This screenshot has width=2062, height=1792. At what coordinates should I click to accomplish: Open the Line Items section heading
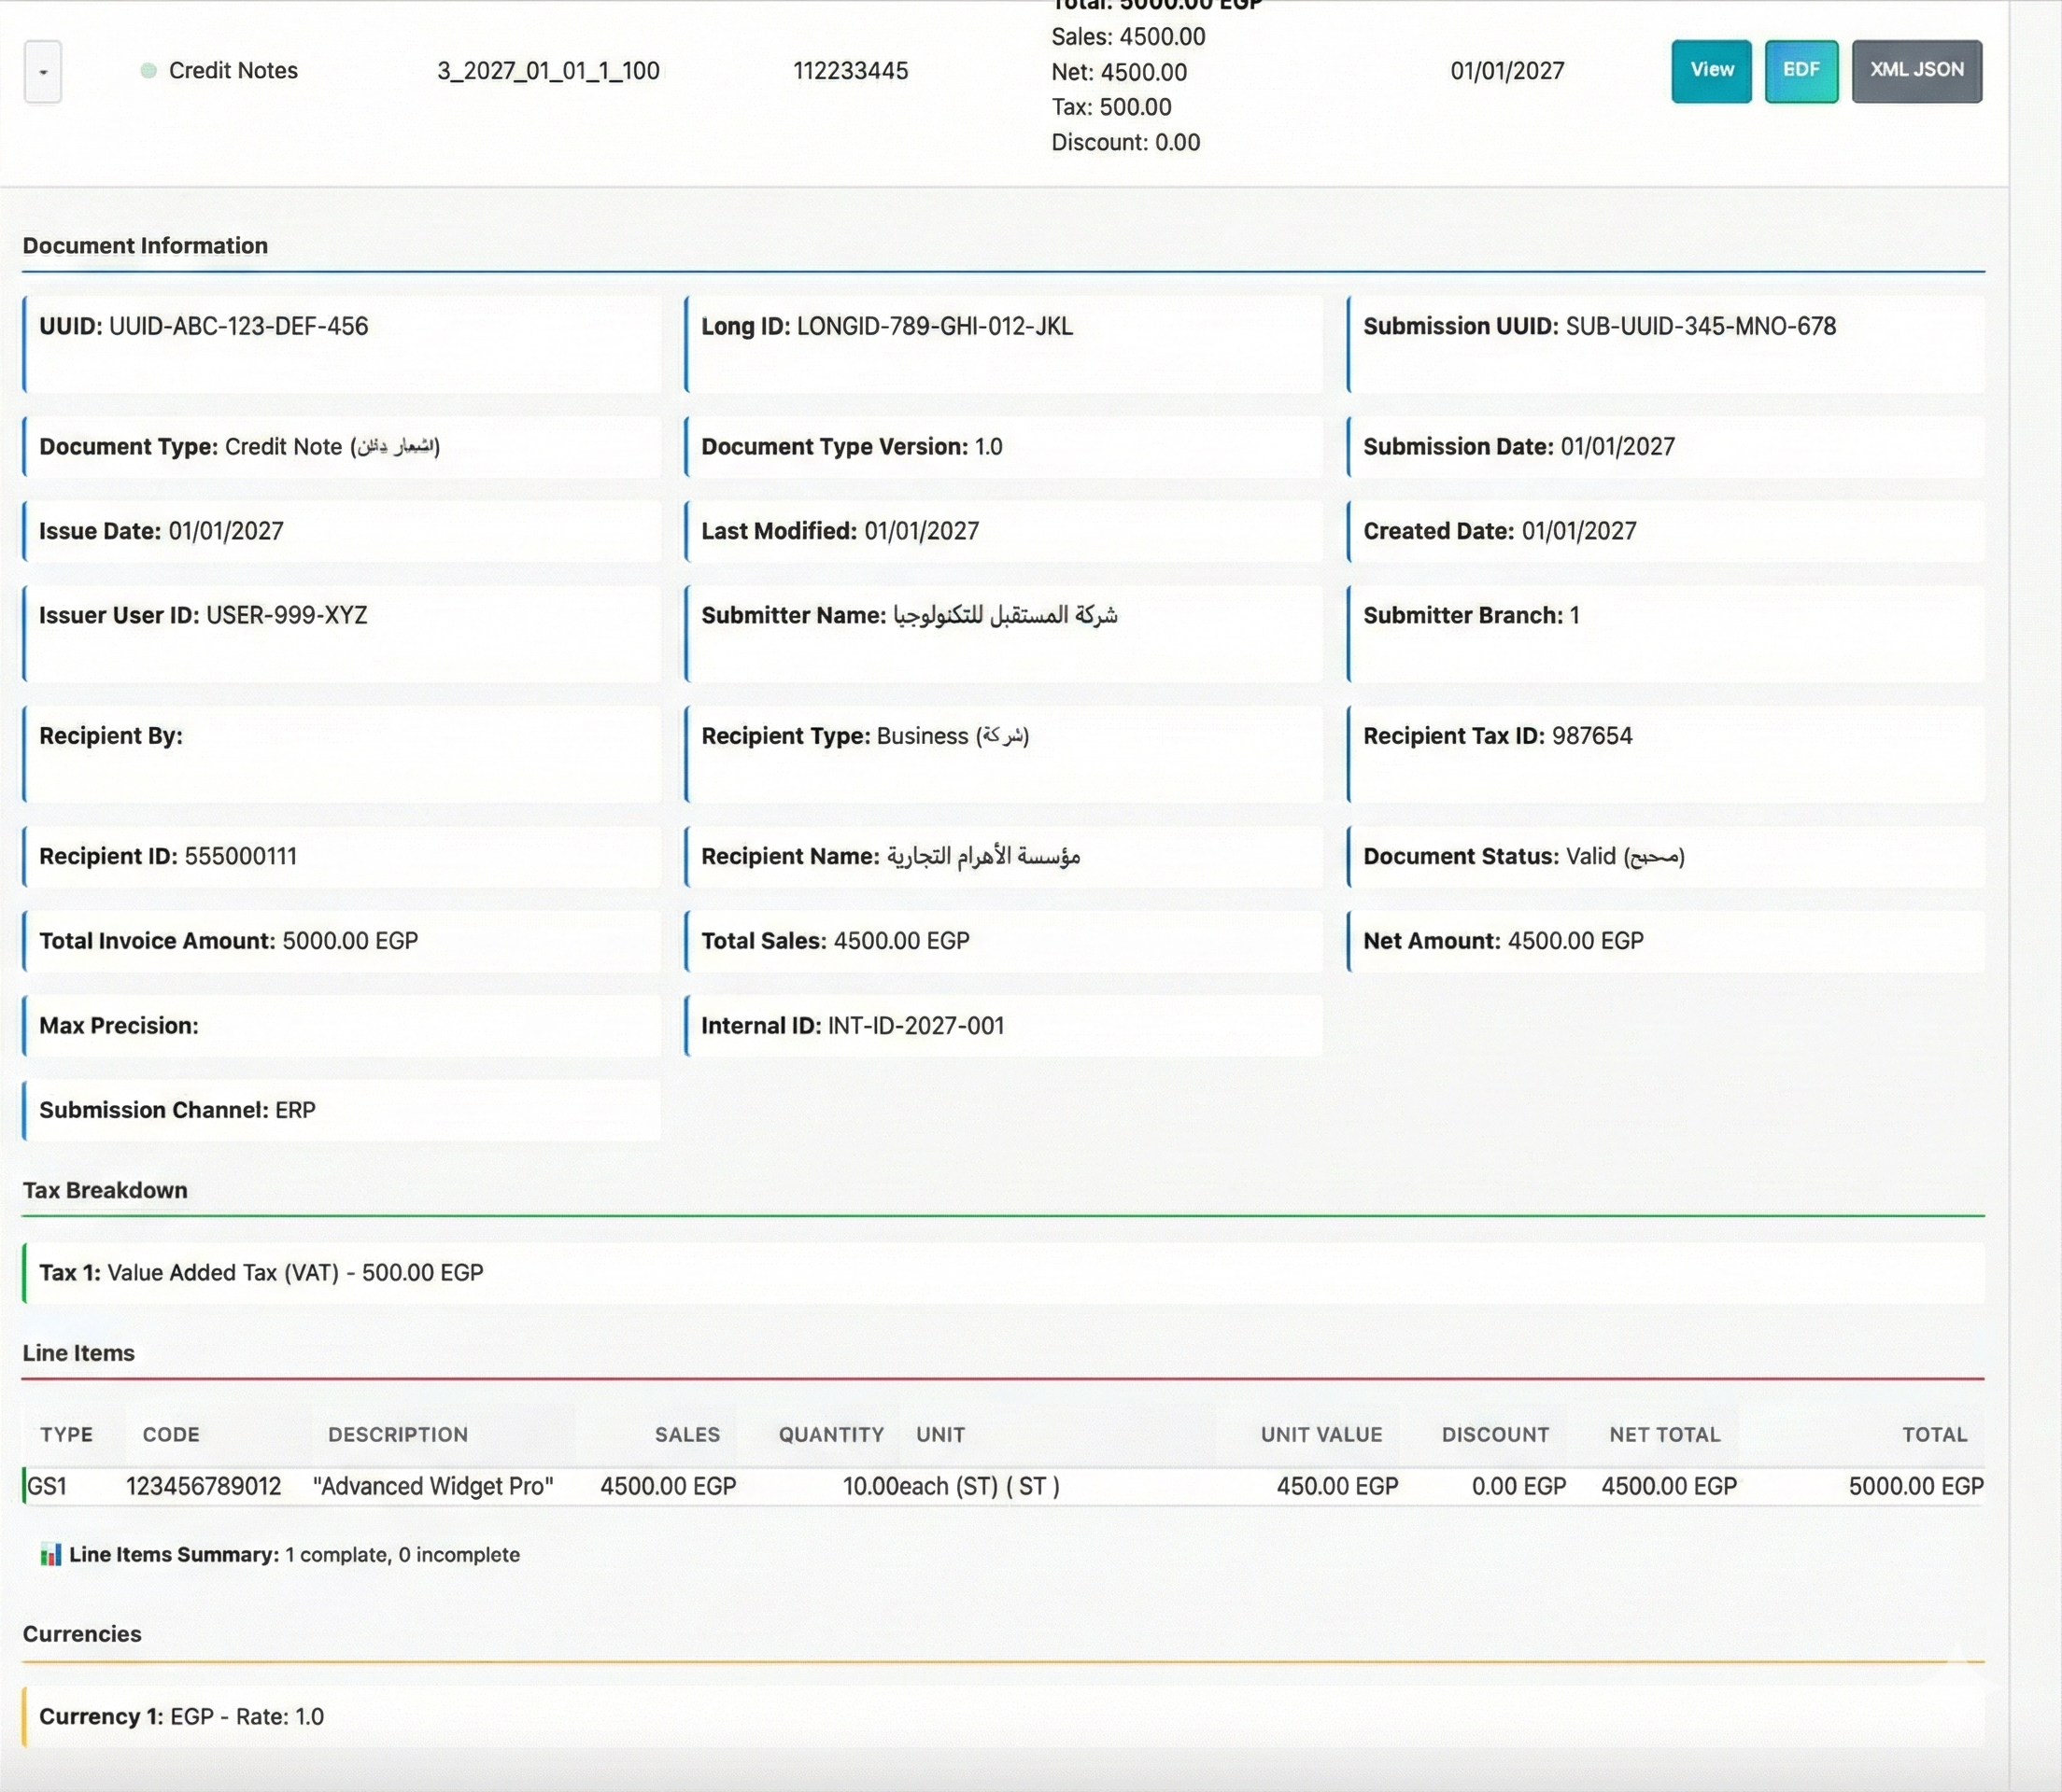[78, 1352]
